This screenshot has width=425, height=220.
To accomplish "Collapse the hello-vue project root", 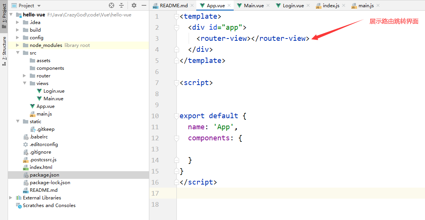I will [11, 14].
